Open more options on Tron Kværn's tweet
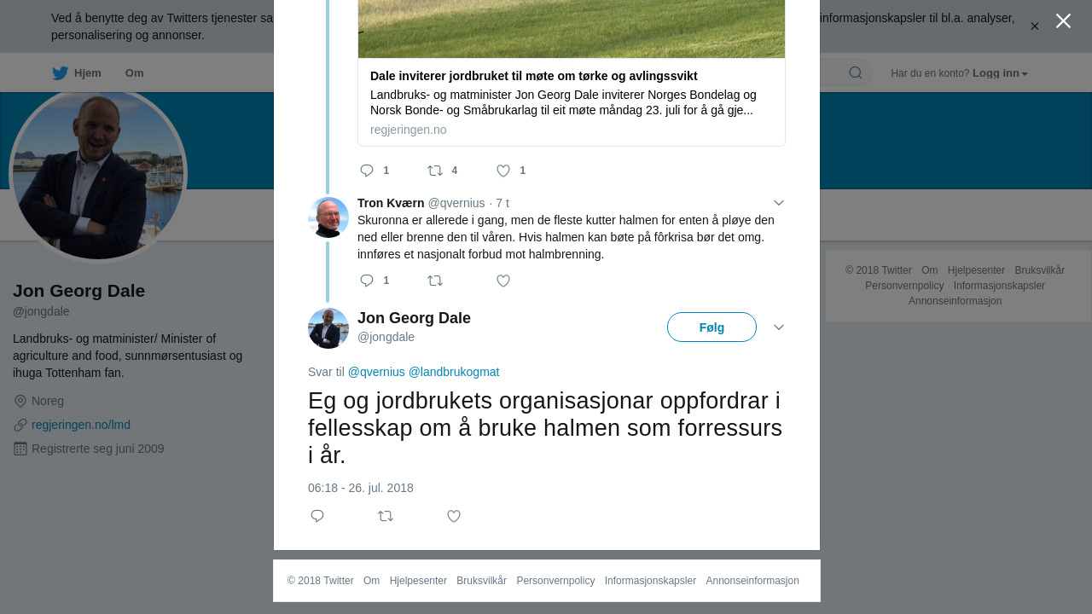This screenshot has height=614, width=1092. 779,203
